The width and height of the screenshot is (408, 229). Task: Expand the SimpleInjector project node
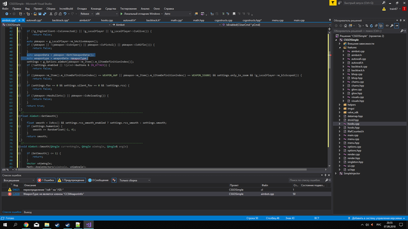336,174
